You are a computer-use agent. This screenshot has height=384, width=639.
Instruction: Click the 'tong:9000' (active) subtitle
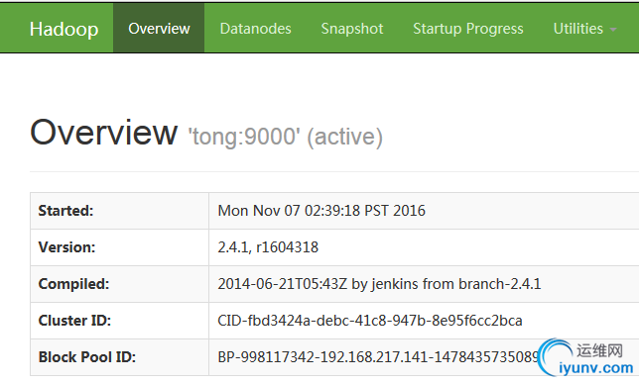(x=285, y=137)
